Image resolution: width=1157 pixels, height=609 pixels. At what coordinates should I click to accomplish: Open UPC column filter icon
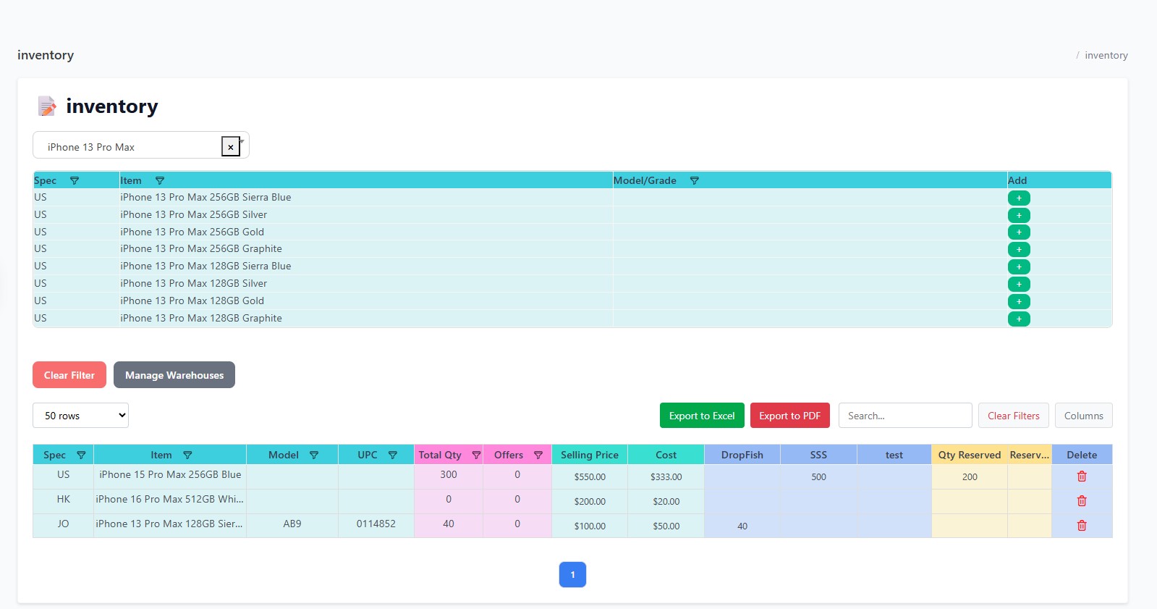coord(392,455)
